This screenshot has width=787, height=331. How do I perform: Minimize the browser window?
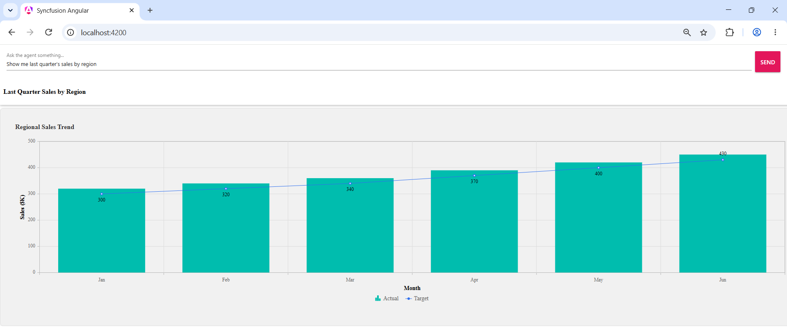[x=728, y=10]
